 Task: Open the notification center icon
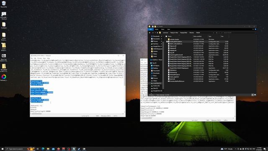(265, 149)
